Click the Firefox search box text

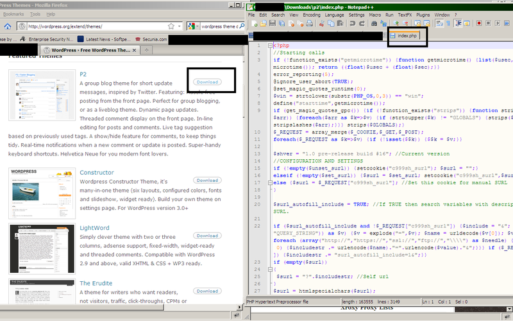[219, 26]
